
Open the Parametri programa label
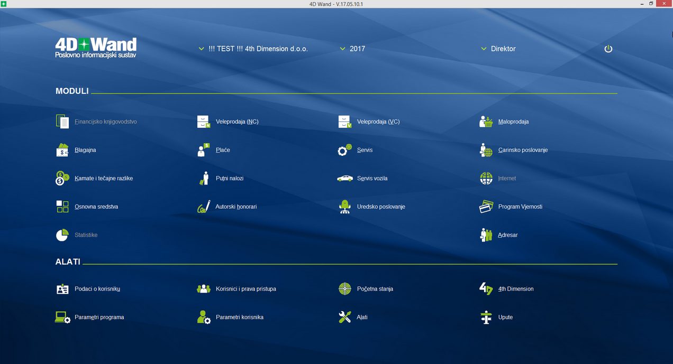tap(99, 318)
